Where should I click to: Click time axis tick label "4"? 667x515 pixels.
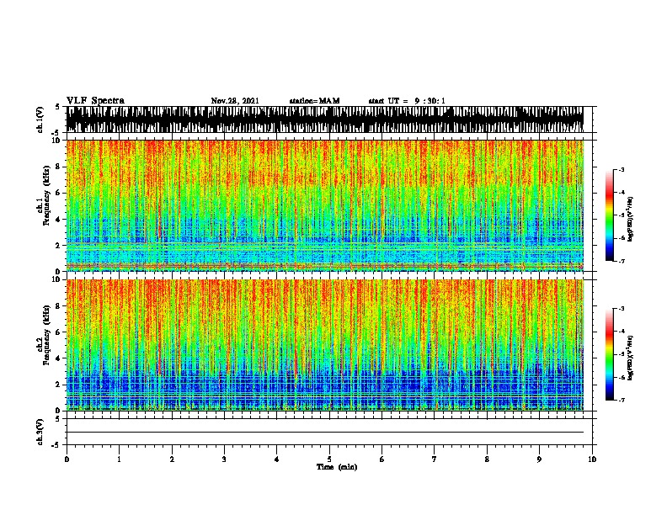coord(277,459)
